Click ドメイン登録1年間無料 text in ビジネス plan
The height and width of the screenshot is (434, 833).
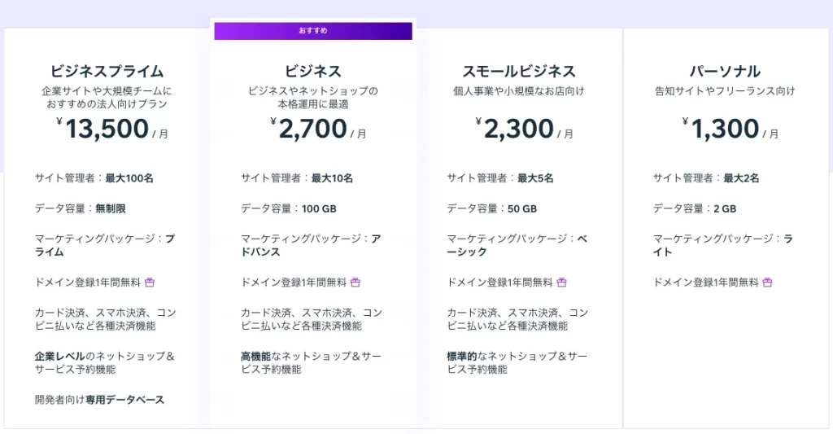pos(294,283)
